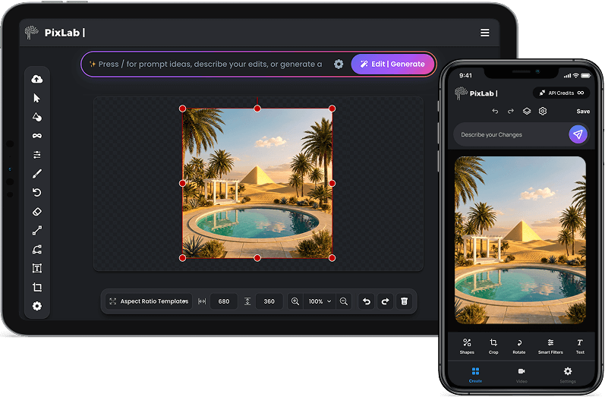The image size is (605, 397).
Task: Click the API Credits button on phone
Action: click(x=562, y=93)
